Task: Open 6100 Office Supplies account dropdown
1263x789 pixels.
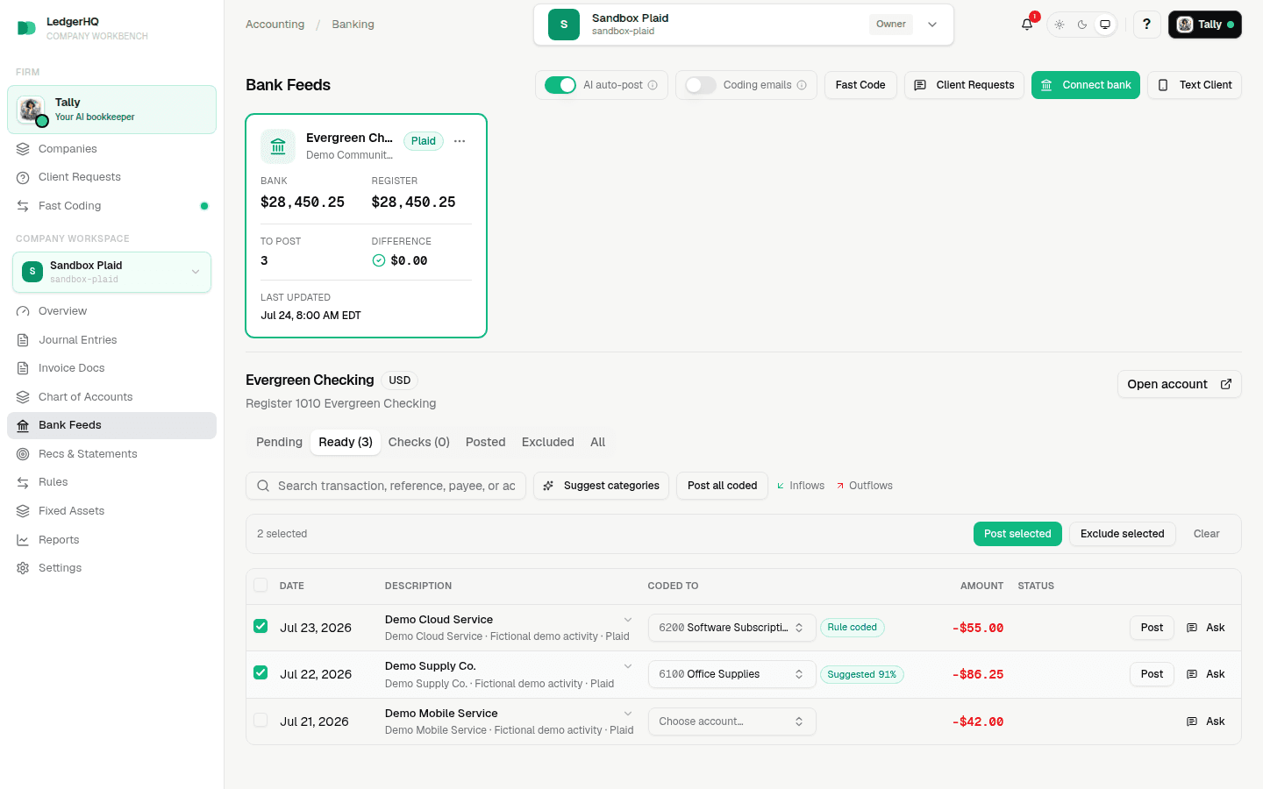Action: [731, 674]
